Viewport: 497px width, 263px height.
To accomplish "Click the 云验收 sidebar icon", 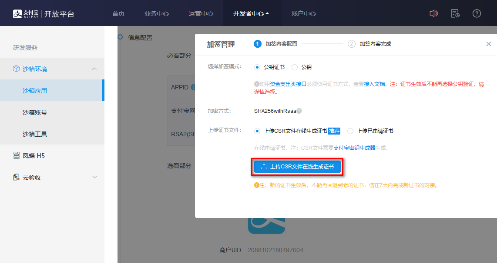I will 16,177.
